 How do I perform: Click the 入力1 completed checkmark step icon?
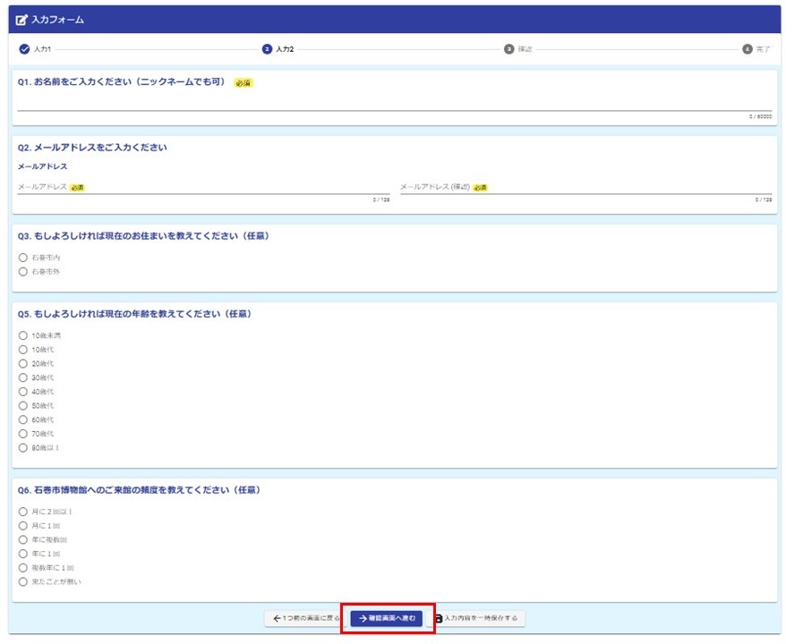[24, 49]
